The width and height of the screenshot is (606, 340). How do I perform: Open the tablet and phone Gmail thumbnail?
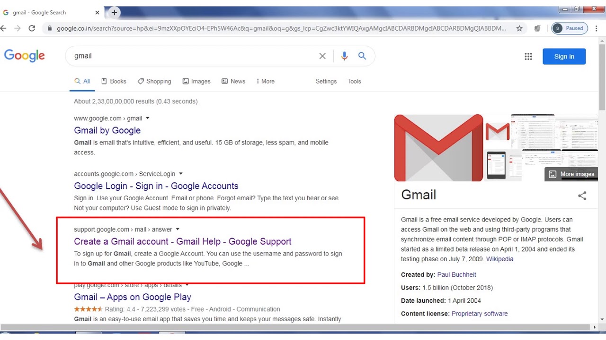point(503,165)
